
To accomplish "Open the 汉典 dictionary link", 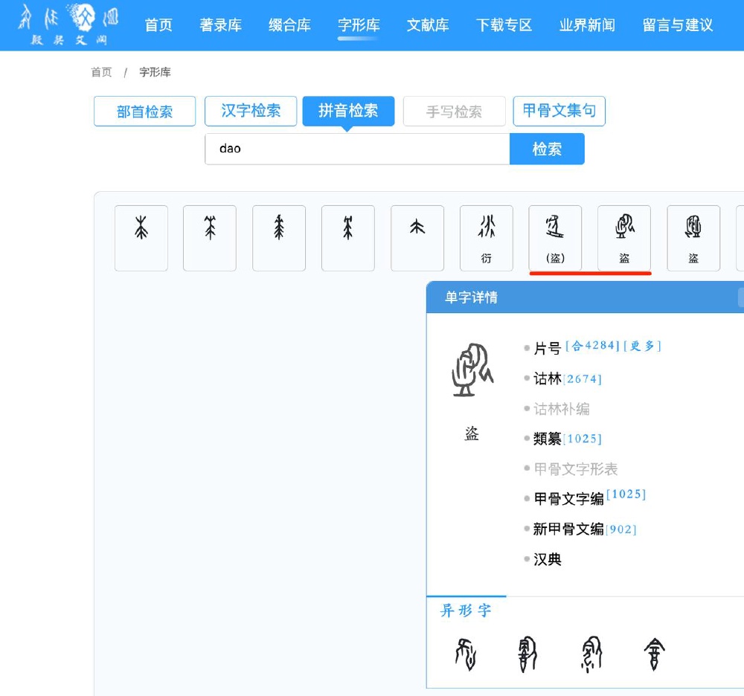I will pyautogui.click(x=547, y=559).
